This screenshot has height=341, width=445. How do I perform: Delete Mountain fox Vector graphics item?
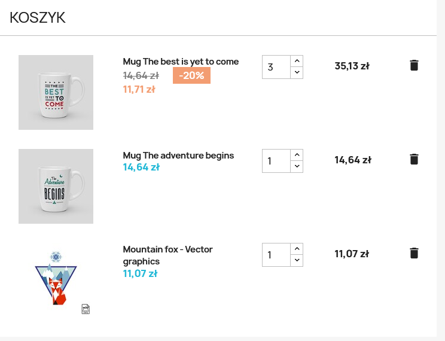tap(414, 253)
